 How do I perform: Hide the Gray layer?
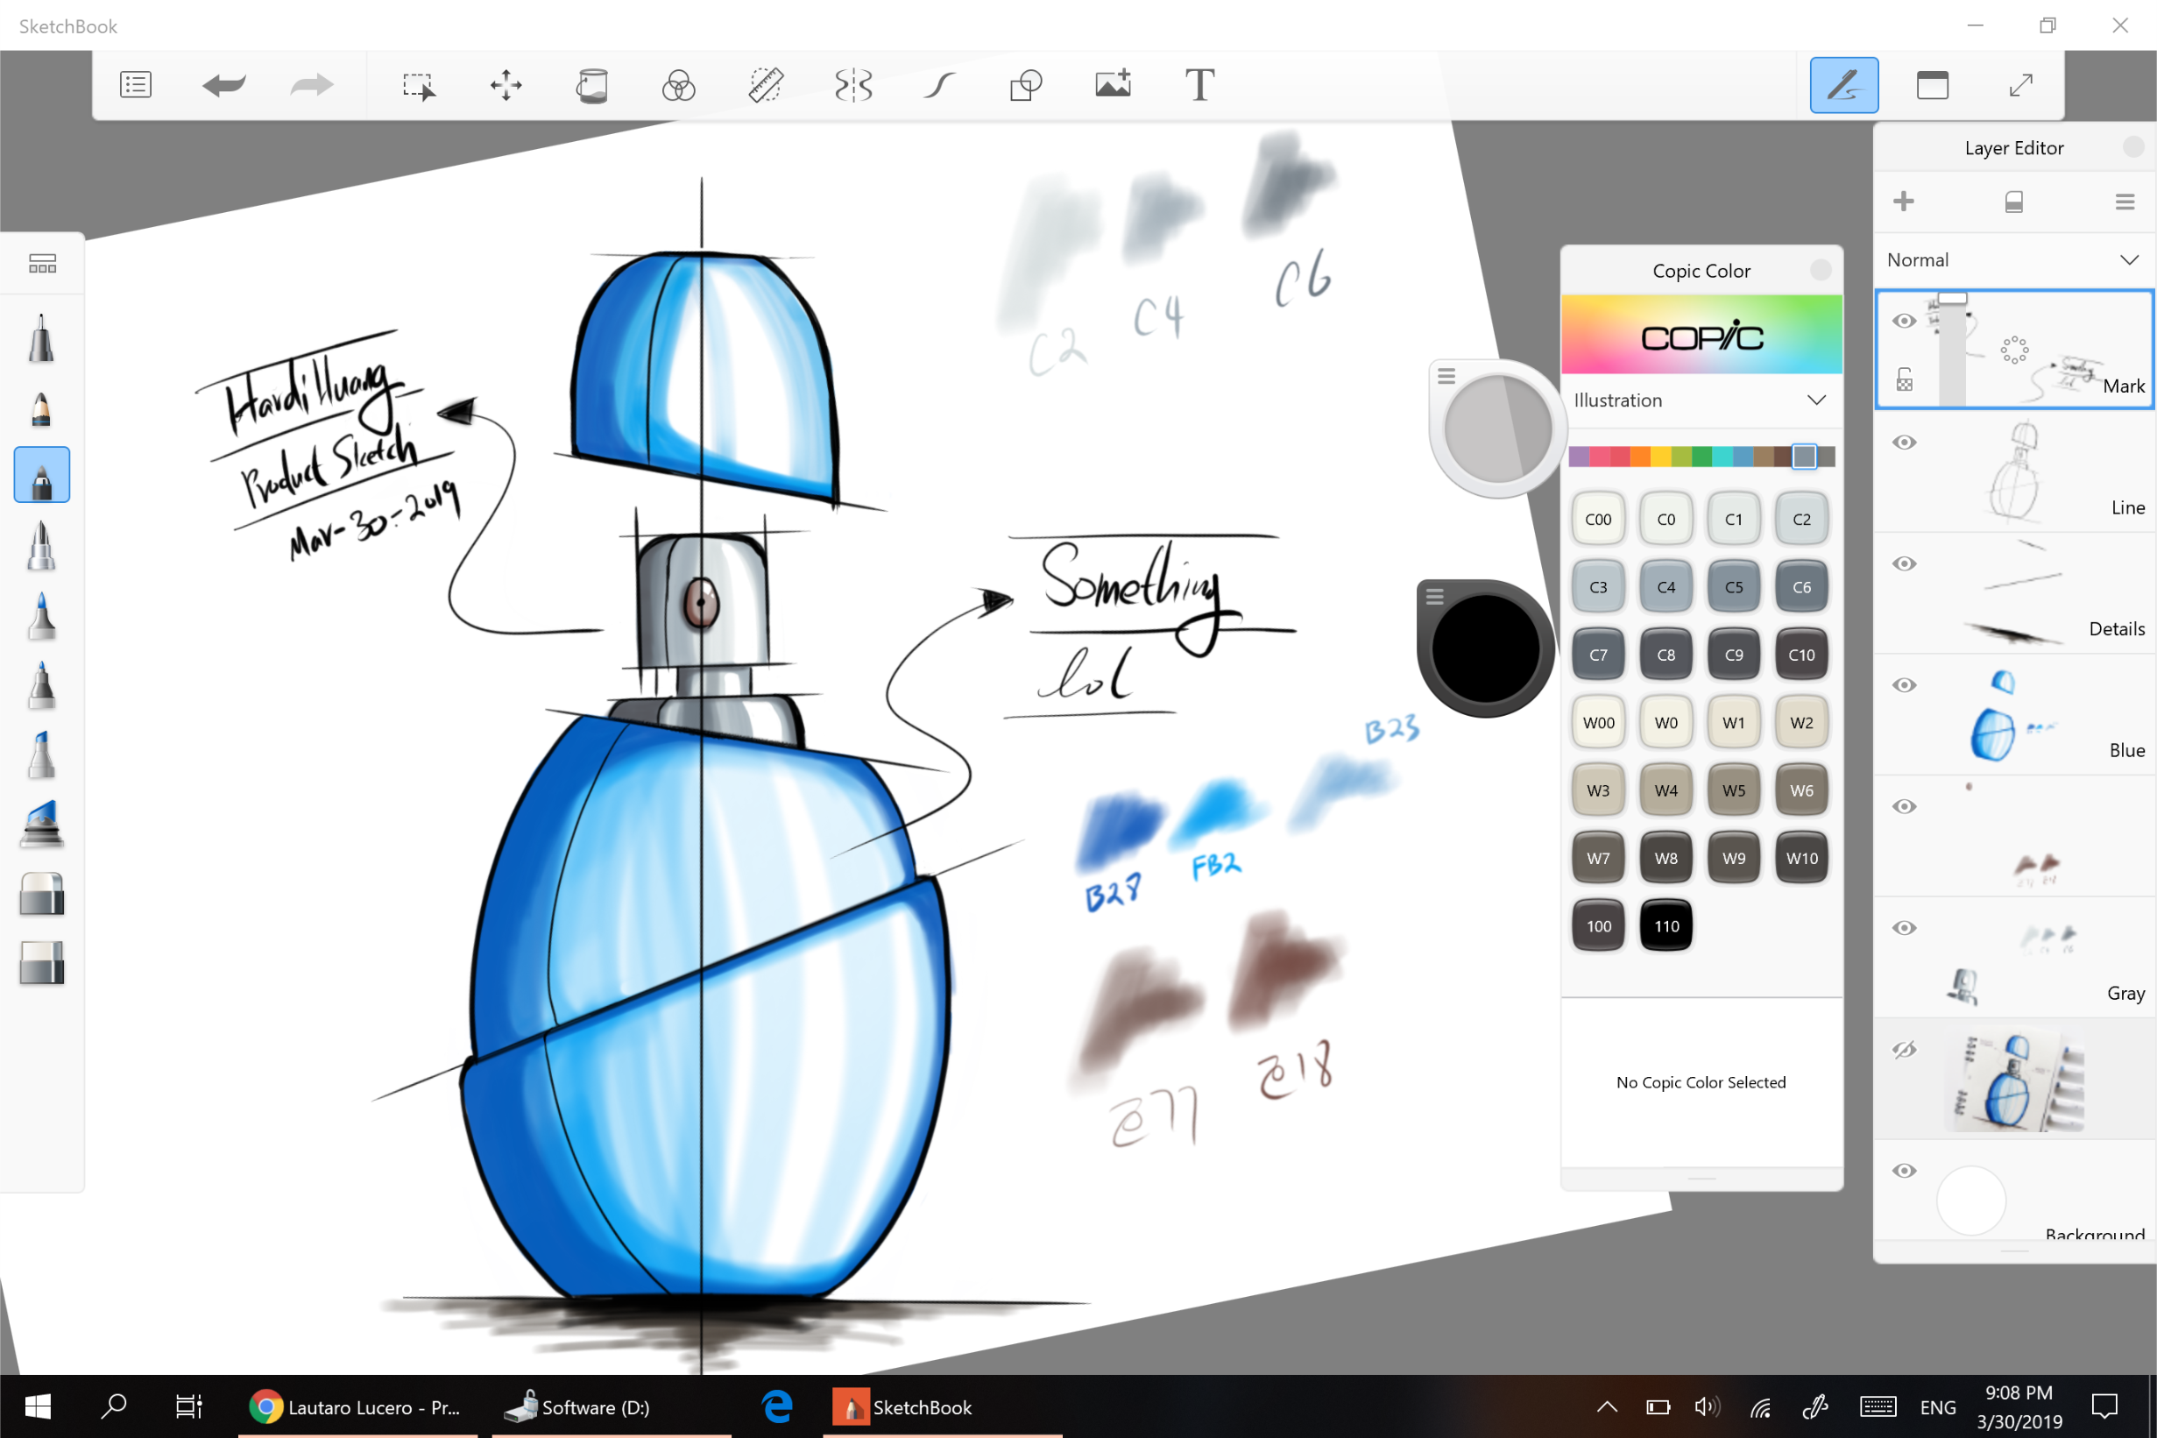1904,928
